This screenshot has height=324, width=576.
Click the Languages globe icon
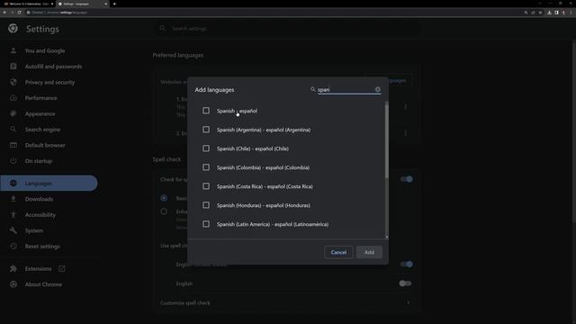pos(13,183)
